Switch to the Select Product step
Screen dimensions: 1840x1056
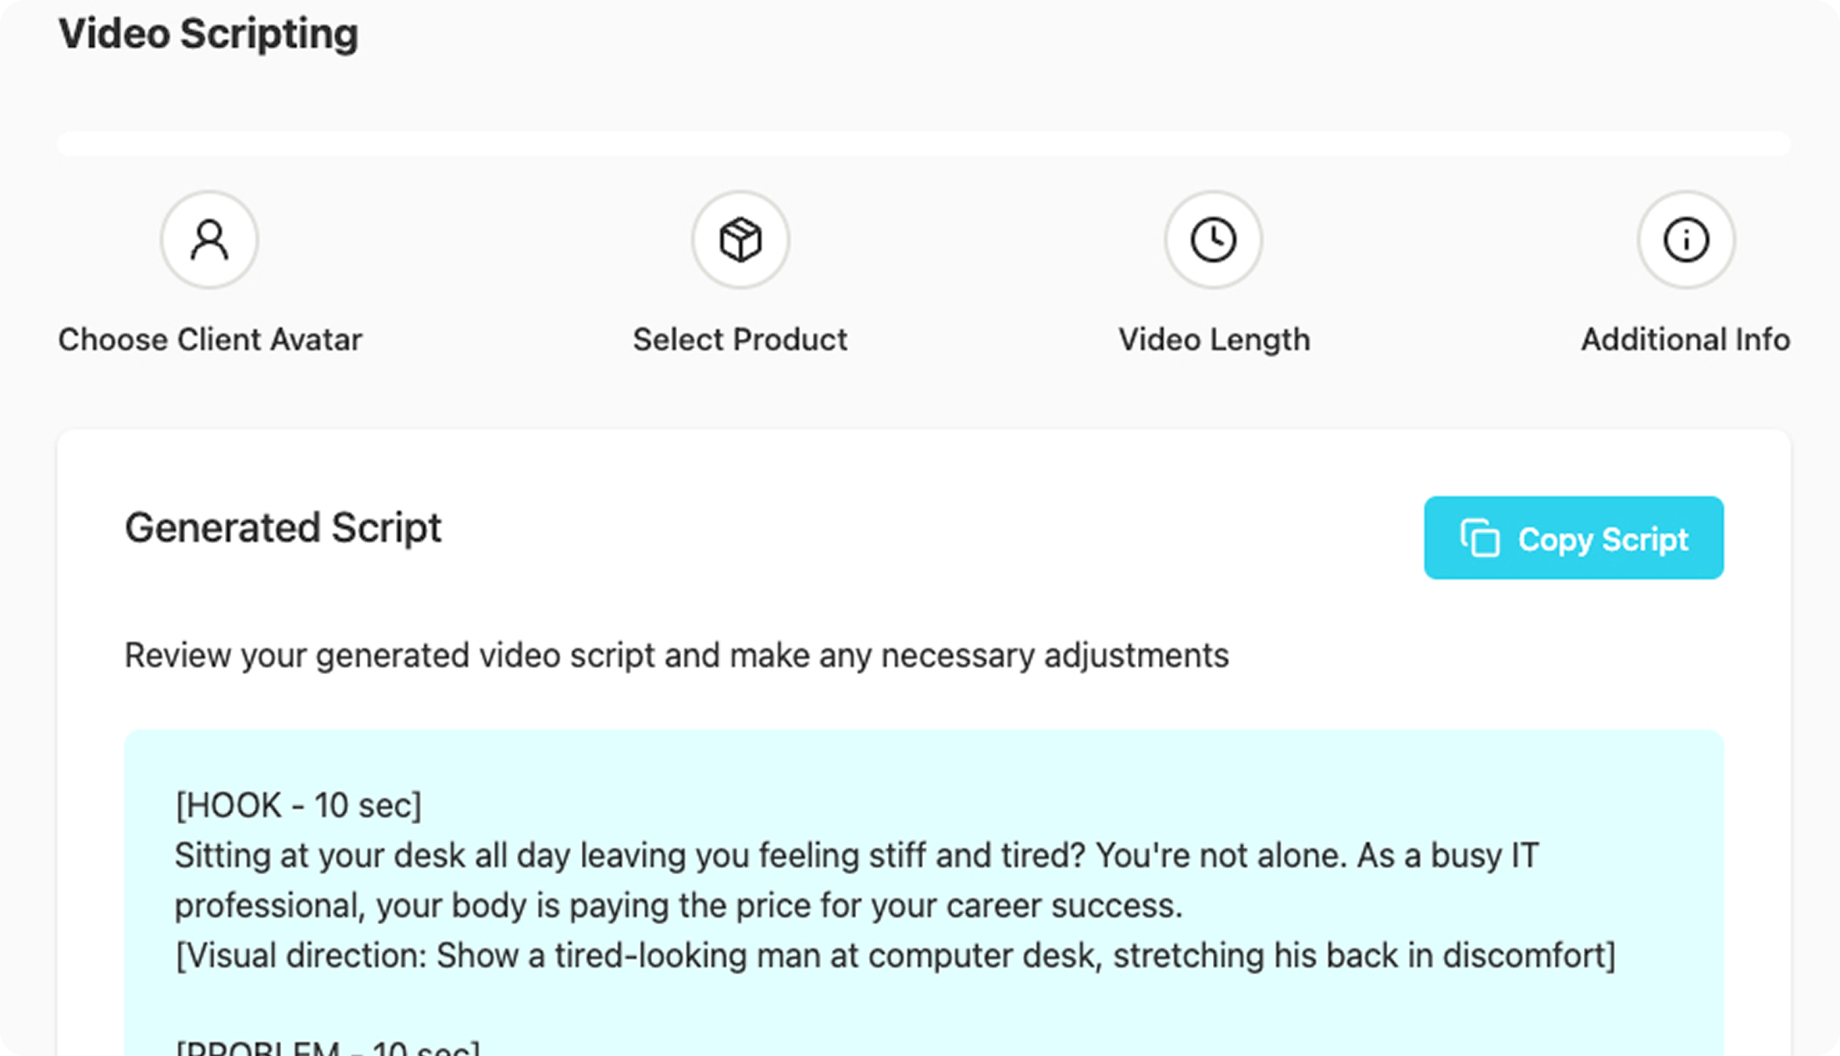[740, 339]
